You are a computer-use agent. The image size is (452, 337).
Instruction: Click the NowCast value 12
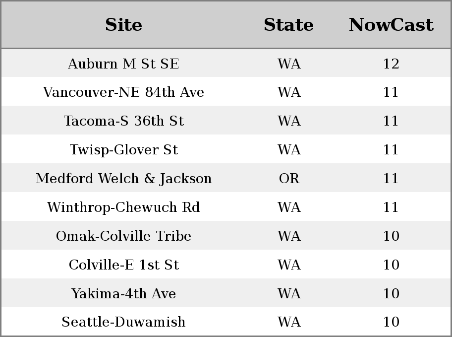click(391, 64)
